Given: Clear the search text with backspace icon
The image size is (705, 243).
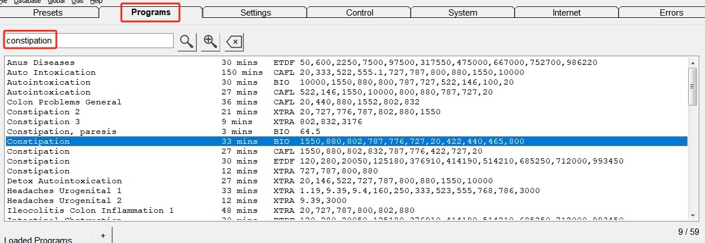Looking at the screenshot, I should (x=234, y=41).
